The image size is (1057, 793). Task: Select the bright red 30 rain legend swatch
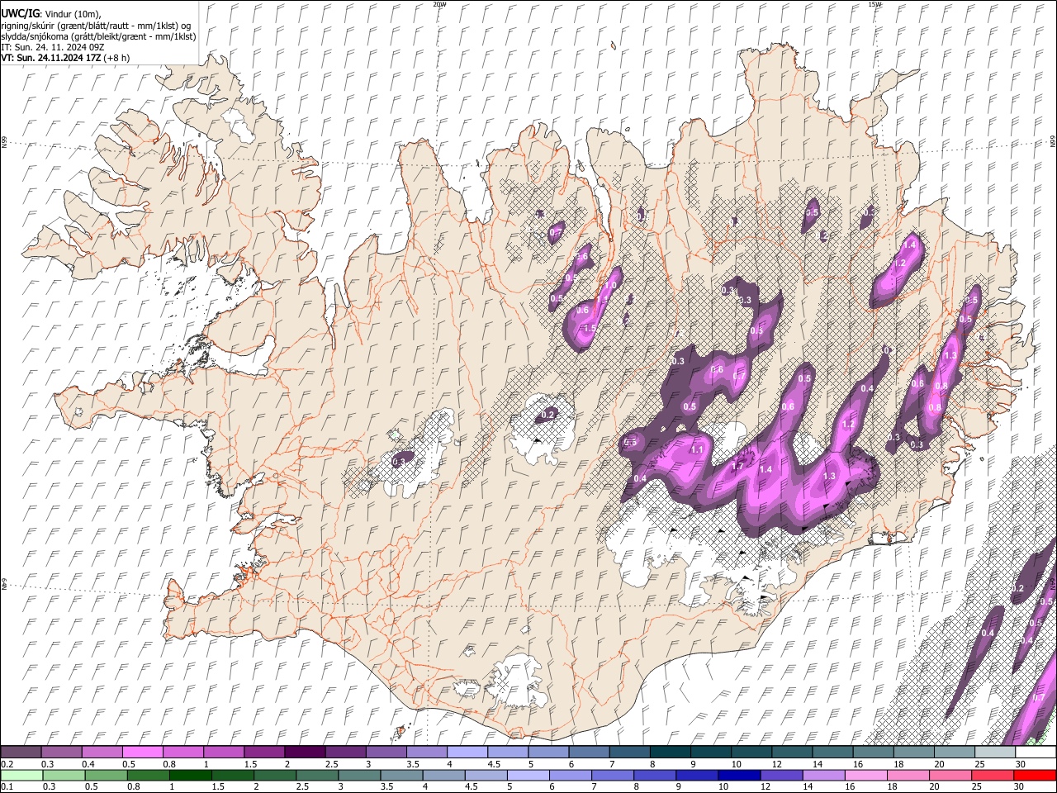(1036, 775)
